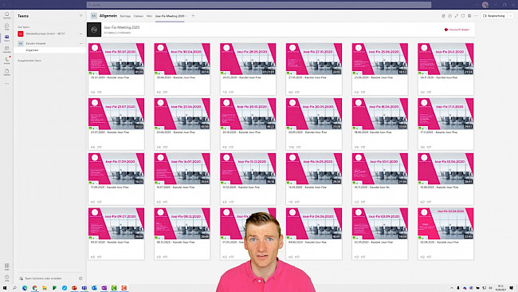Open the Apps store in the Teams rail
The height and width of the screenshot is (292, 518).
[6, 266]
